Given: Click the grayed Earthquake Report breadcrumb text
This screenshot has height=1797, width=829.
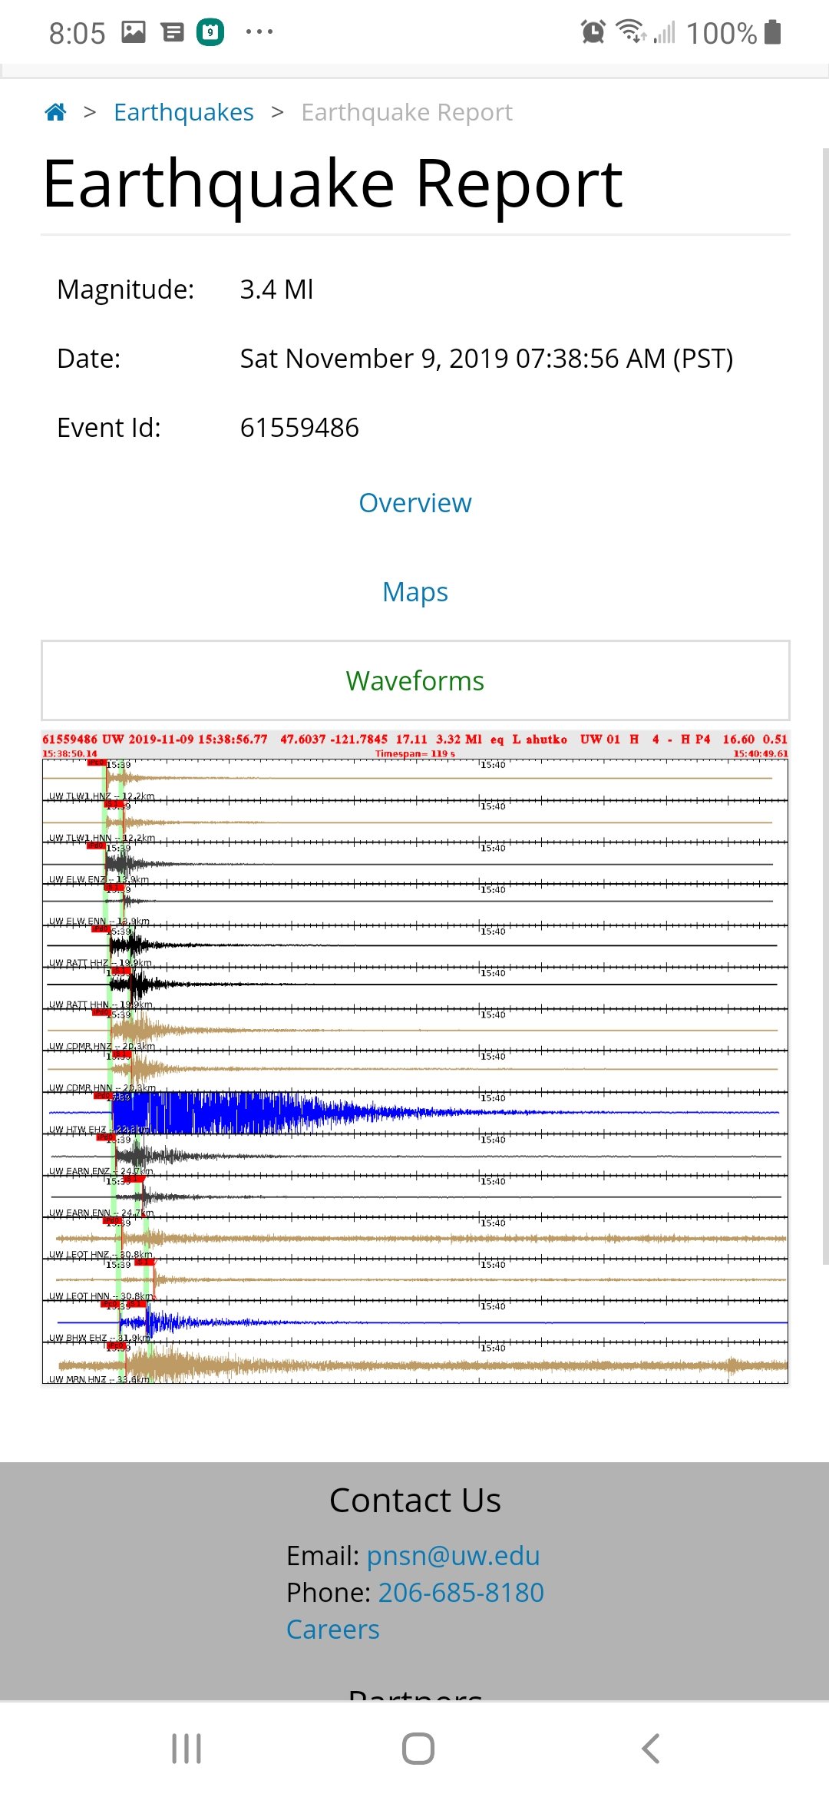Looking at the screenshot, I should click(406, 112).
